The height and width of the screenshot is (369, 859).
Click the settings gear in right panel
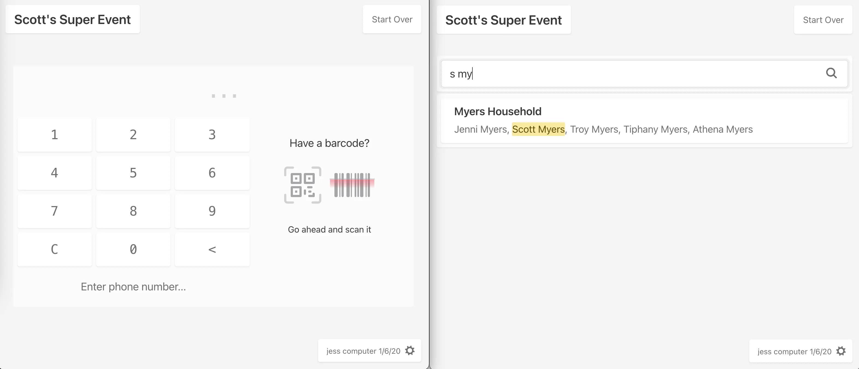coord(841,351)
